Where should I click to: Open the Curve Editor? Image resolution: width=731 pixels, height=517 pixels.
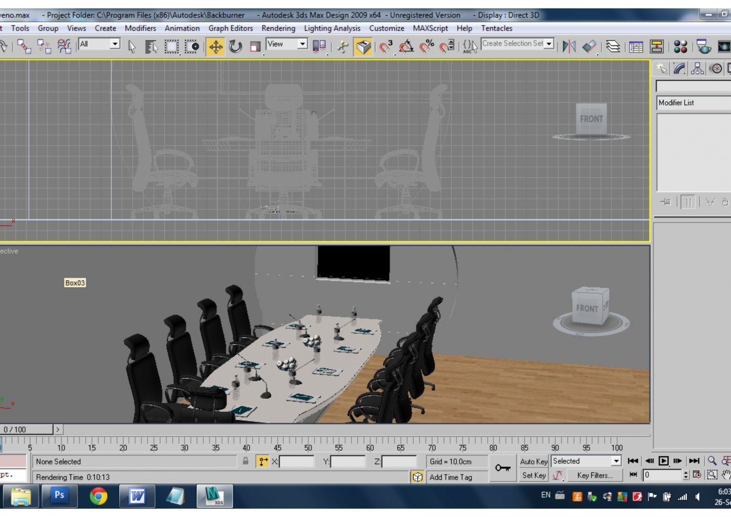(x=636, y=46)
